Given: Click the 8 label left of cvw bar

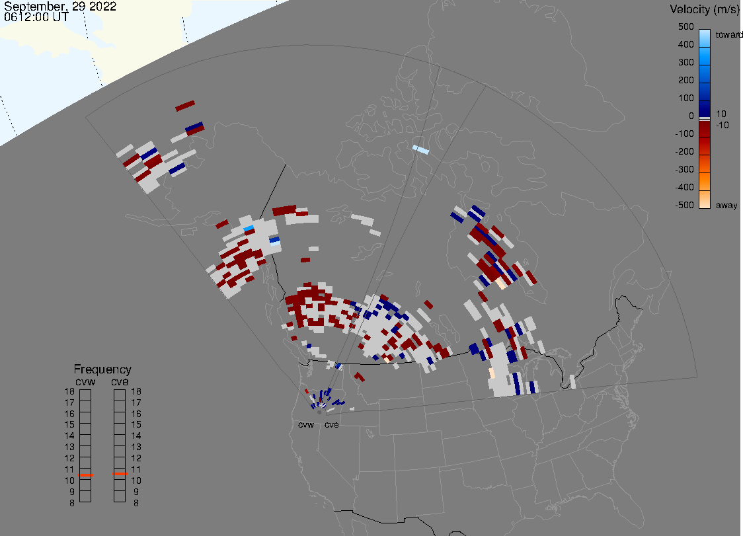Looking at the screenshot, I should pyautogui.click(x=72, y=503).
